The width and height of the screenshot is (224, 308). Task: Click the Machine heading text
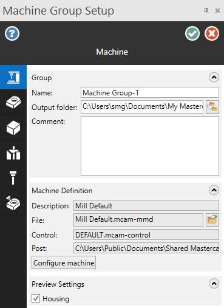point(112,52)
